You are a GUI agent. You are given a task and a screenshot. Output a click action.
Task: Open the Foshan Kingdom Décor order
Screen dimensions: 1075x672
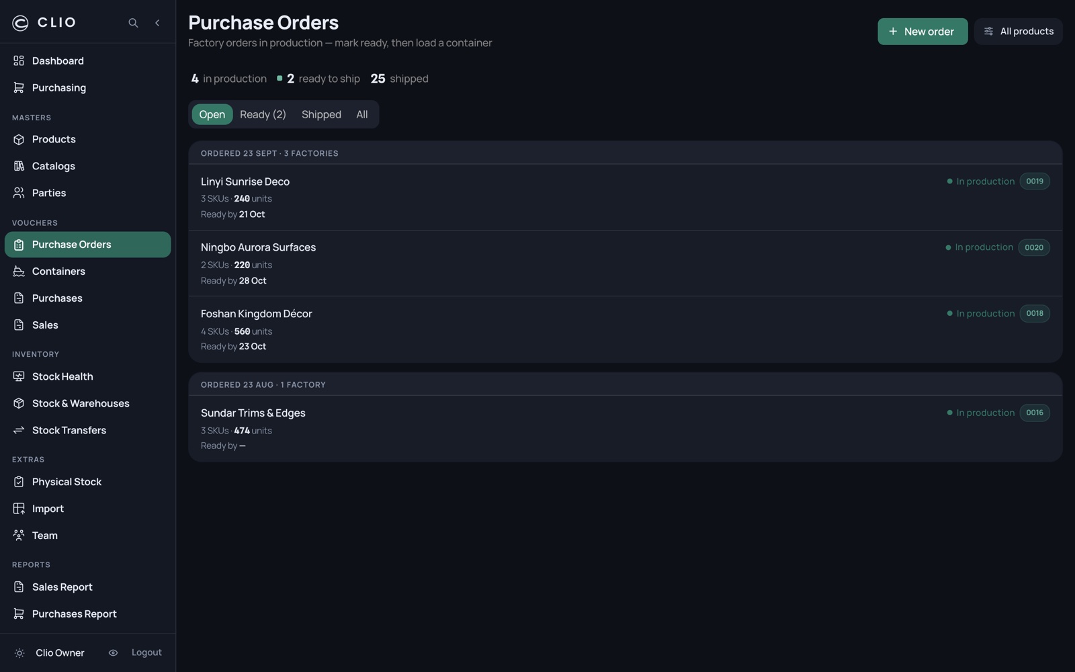[x=625, y=329]
